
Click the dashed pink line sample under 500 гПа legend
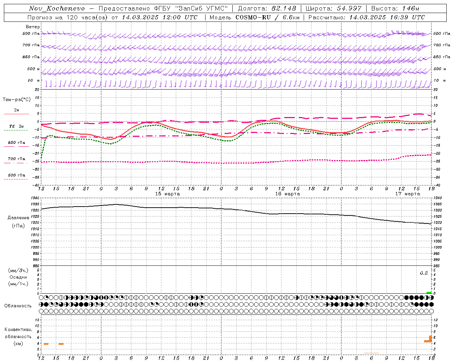[x=16, y=179]
